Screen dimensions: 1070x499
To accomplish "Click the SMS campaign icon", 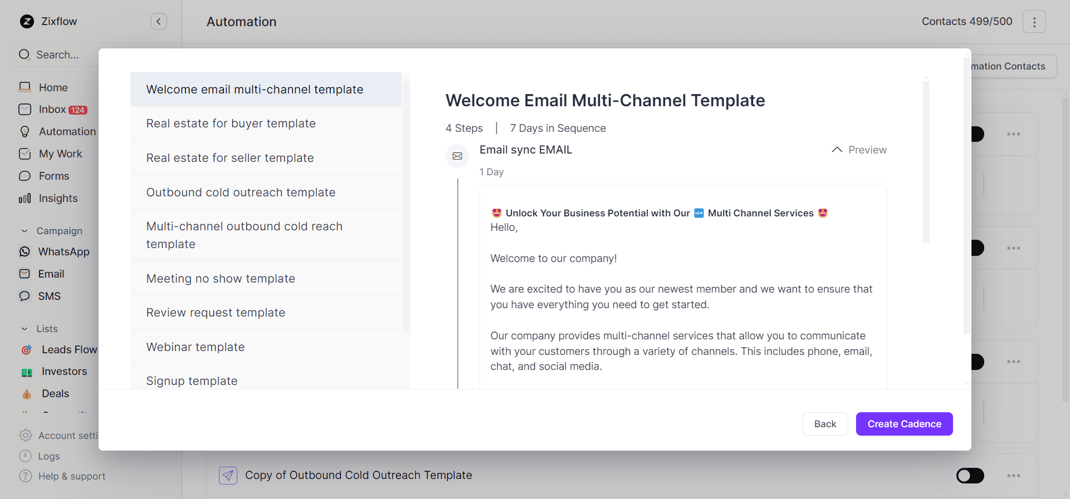I will point(25,296).
